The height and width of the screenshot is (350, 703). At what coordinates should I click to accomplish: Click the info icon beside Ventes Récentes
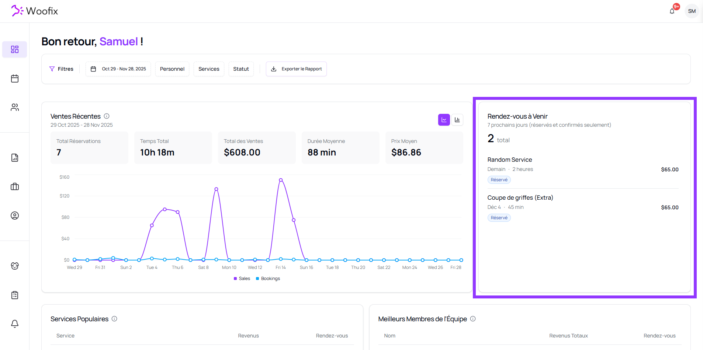click(107, 116)
